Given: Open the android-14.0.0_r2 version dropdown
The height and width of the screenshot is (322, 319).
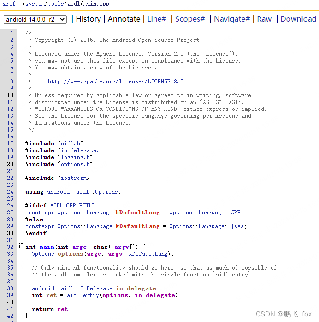Looking at the screenshot, I should pos(35,19).
